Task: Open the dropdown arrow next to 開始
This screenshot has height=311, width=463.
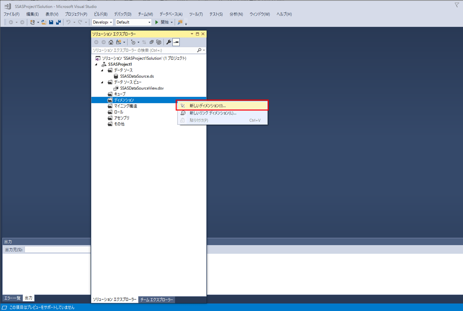Action: [x=172, y=22]
